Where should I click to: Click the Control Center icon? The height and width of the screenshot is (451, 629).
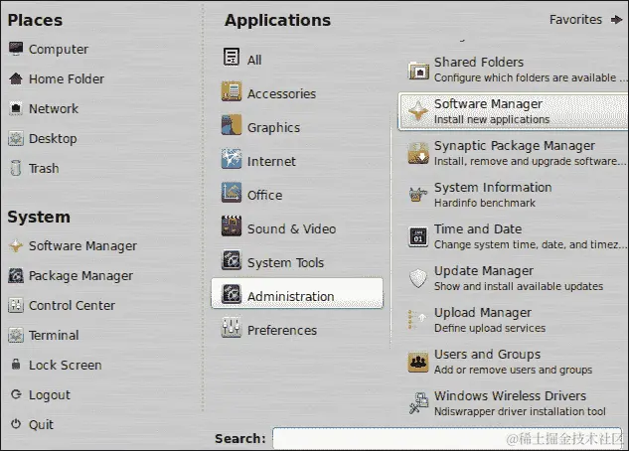[16, 306]
